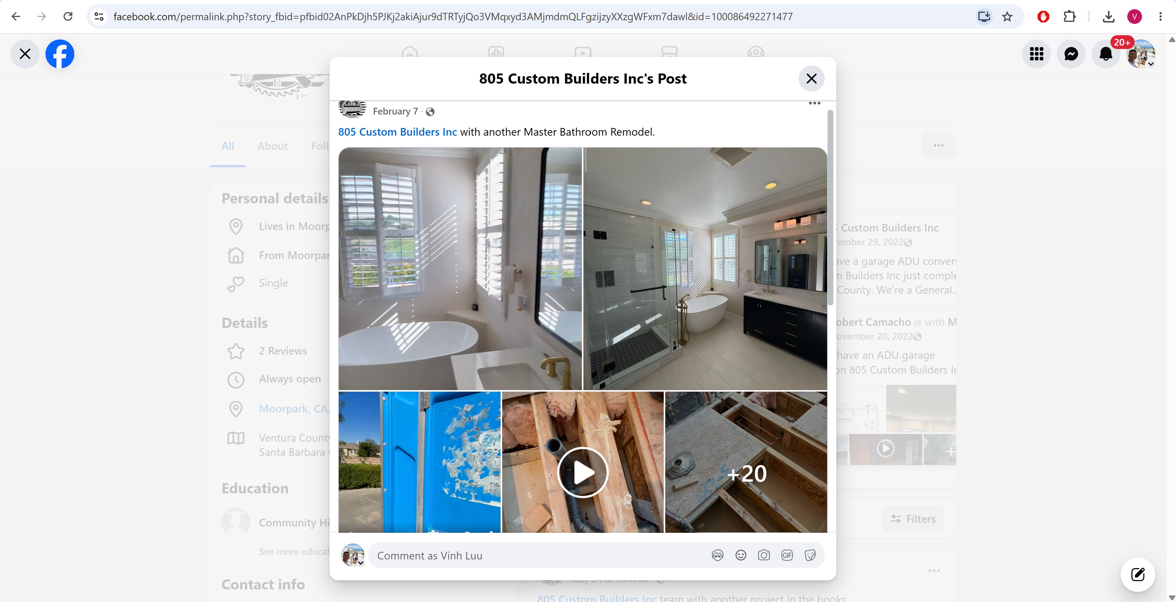Open avatar sticker picker in comment box
This screenshot has width=1176, height=602.
pos(717,555)
